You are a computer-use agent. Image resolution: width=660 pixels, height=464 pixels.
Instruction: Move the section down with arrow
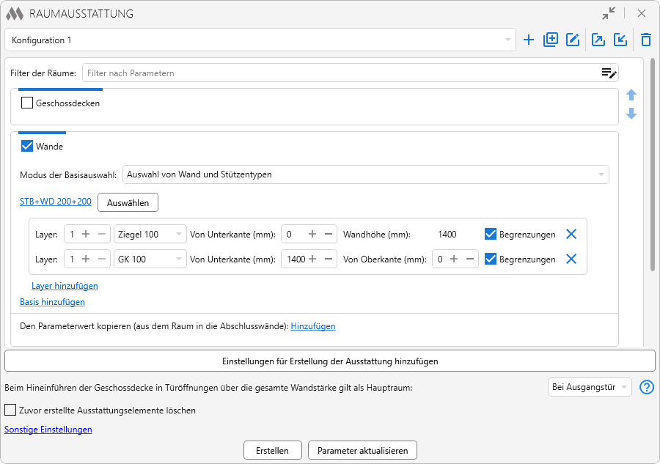point(631,114)
